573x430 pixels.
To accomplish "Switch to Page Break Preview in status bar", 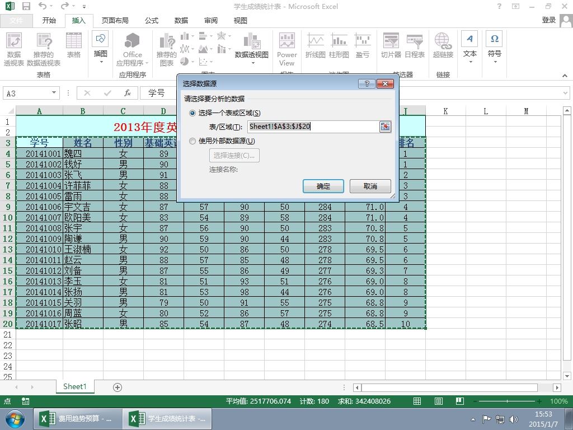I will click(460, 401).
